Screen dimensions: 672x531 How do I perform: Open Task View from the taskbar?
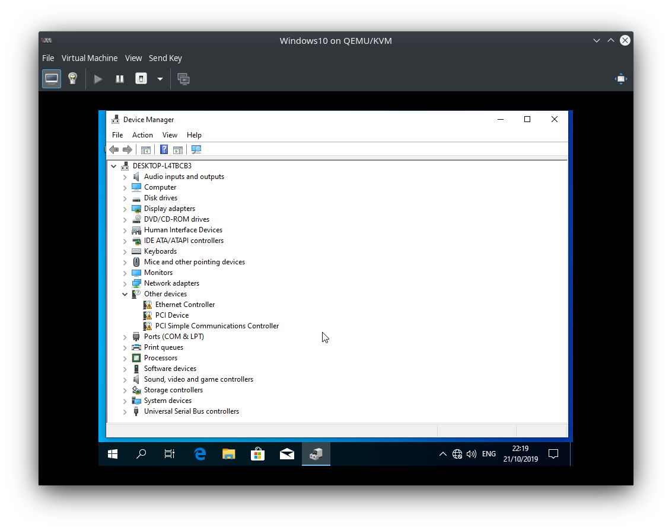[170, 454]
